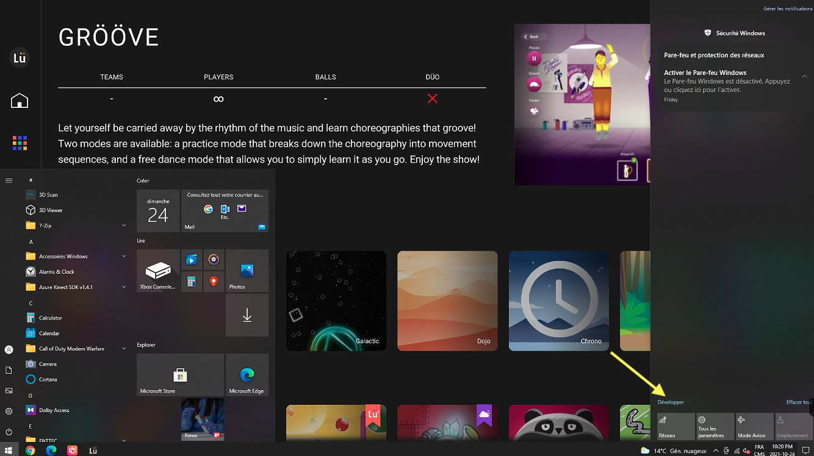Open weather widget 14°C Gén. nuageux

point(674,451)
